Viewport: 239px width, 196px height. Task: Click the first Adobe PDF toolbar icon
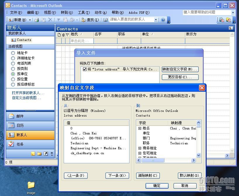222,20
